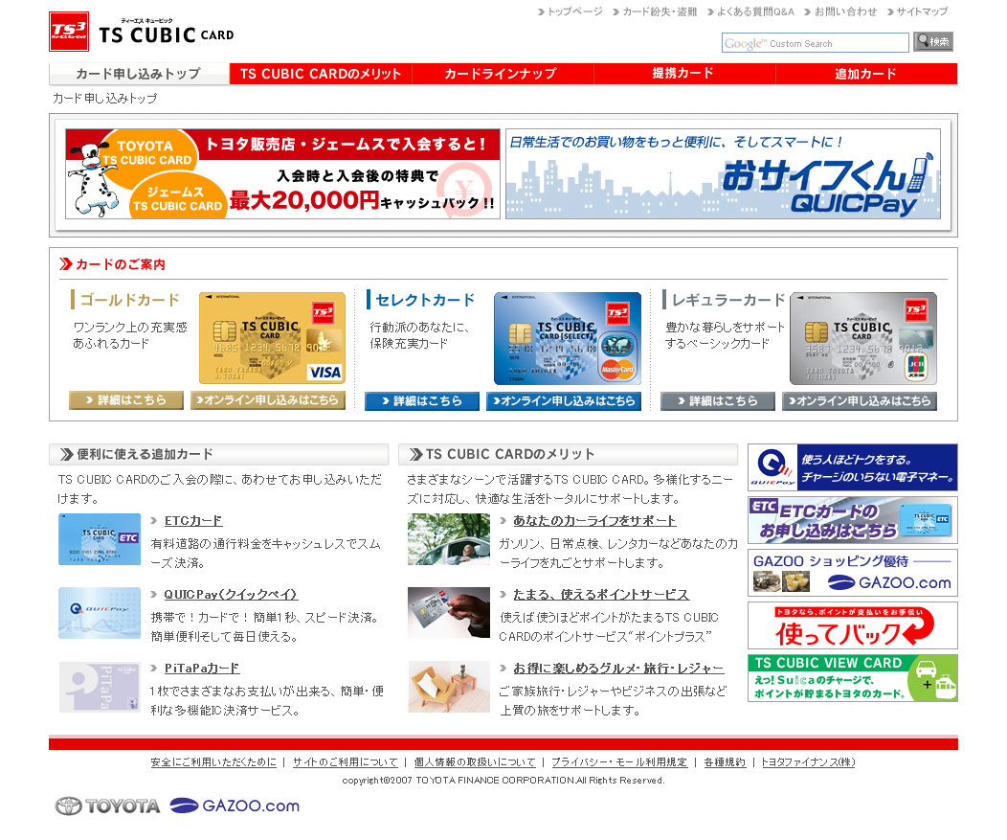
Task: Click the TS CUBIC VIEW CARD banner
Action: tap(852, 678)
